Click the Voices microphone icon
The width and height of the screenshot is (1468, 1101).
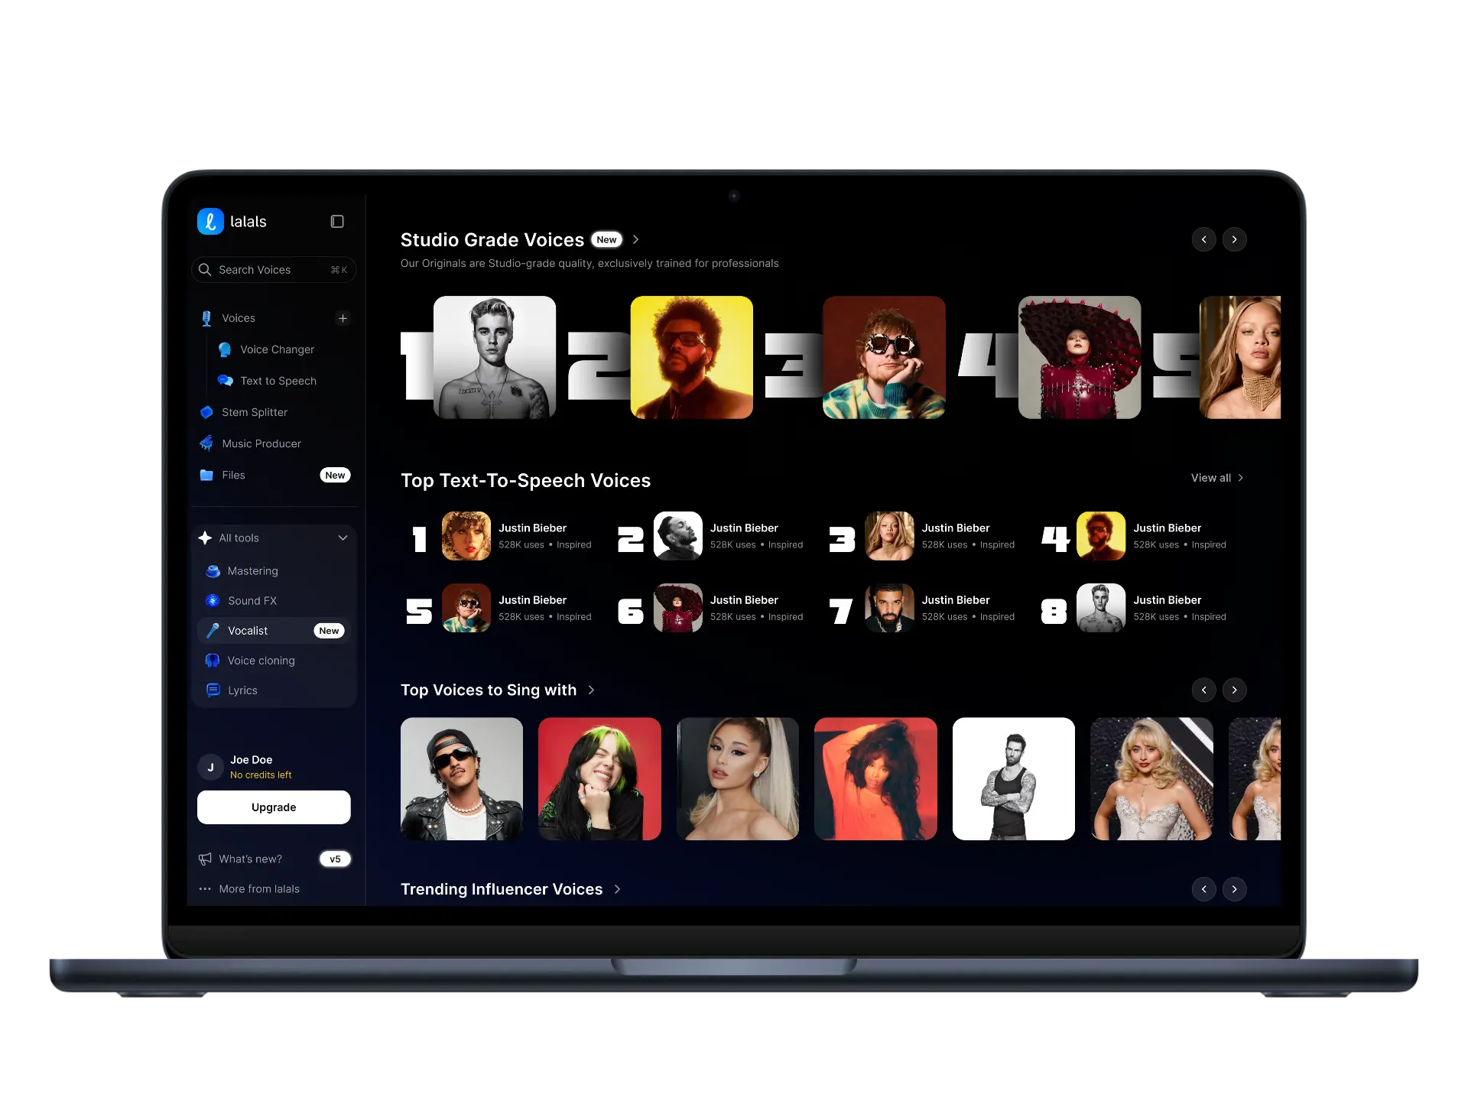tap(206, 318)
